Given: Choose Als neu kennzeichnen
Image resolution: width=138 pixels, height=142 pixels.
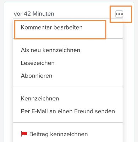Looking at the screenshot, I should click(x=50, y=50).
